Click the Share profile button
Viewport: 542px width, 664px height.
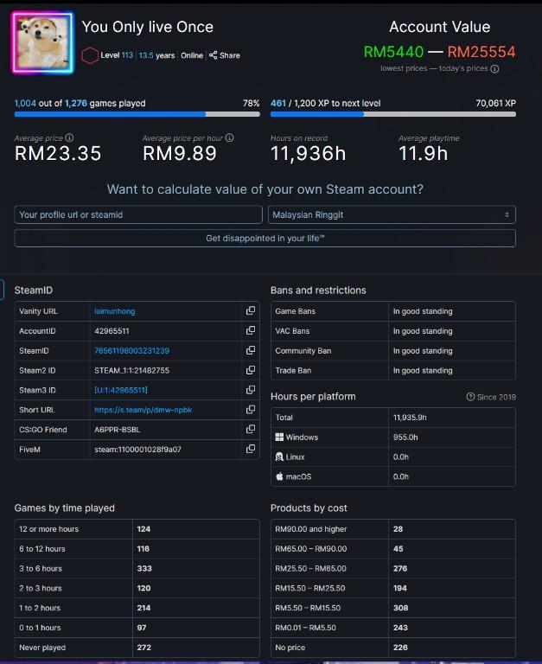[x=225, y=55]
